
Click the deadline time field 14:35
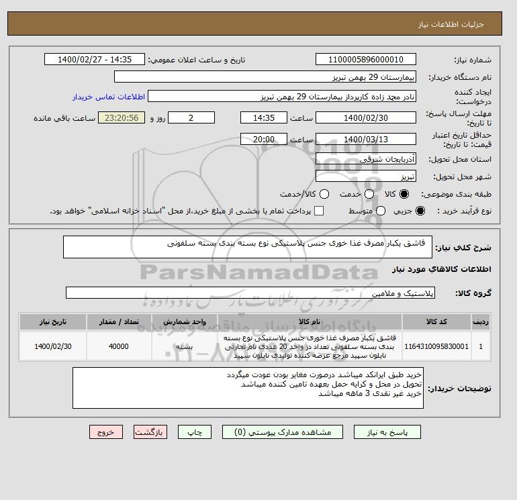pyautogui.click(x=264, y=117)
